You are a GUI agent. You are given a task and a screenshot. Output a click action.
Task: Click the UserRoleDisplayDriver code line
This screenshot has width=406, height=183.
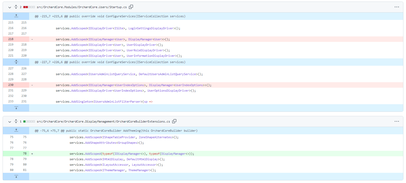pos(113,50)
